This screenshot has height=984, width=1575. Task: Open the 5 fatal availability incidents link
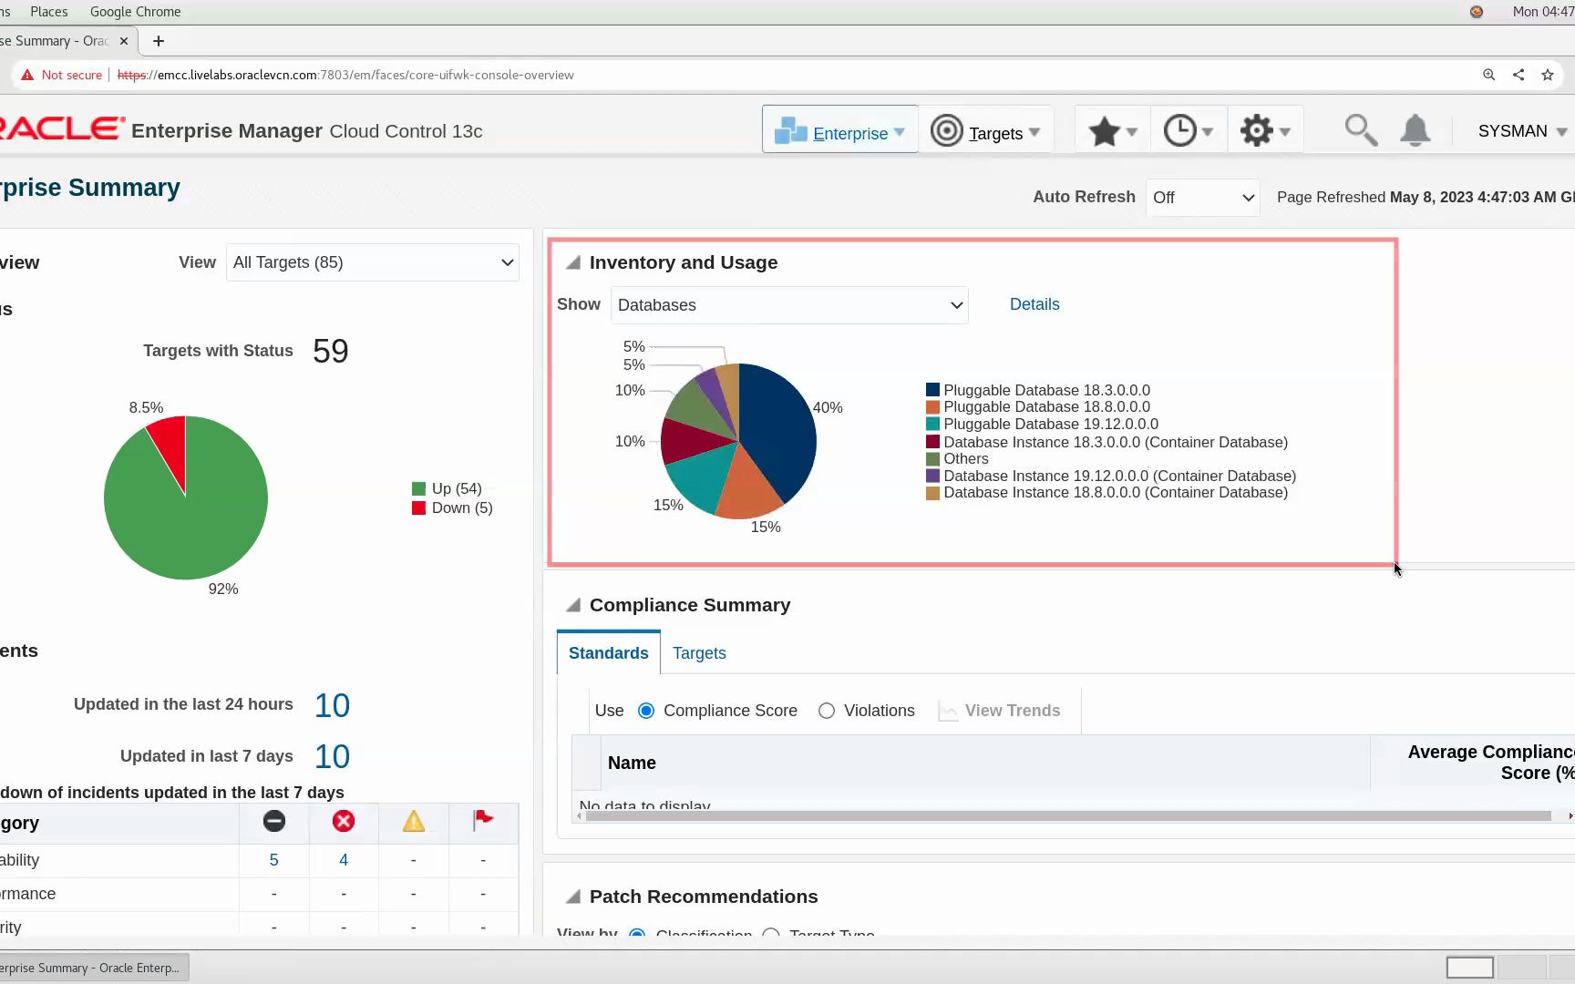pos(273,860)
